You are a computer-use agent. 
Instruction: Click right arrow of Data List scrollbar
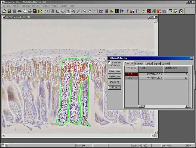coord(186,106)
